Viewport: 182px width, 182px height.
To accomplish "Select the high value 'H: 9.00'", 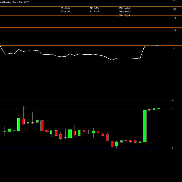I will point(95,8).
